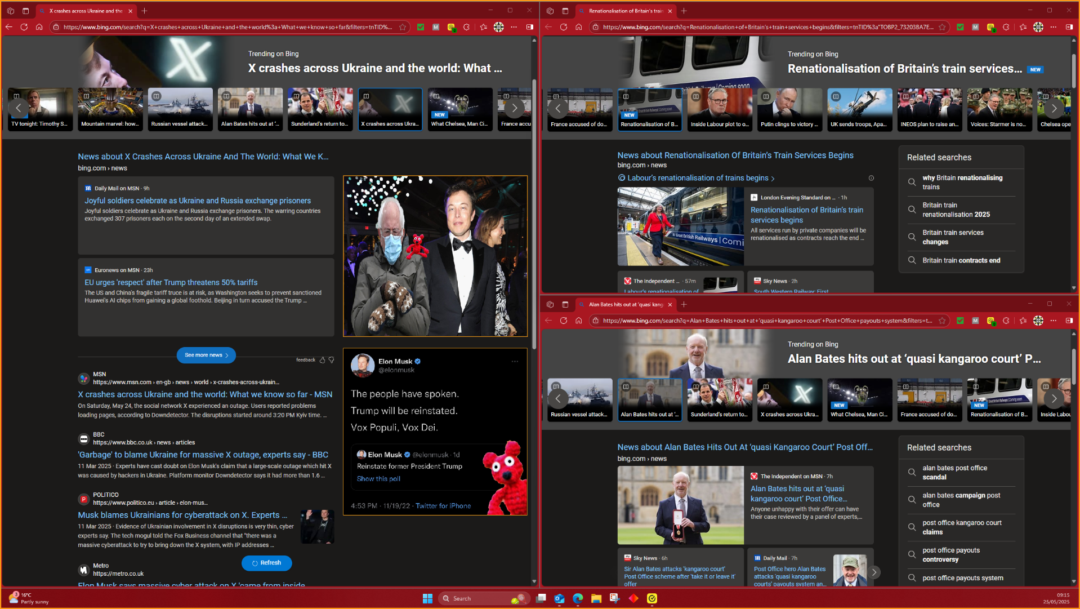Click the weather widget on the taskbar
Image resolution: width=1080 pixels, height=609 pixels.
tap(29, 598)
